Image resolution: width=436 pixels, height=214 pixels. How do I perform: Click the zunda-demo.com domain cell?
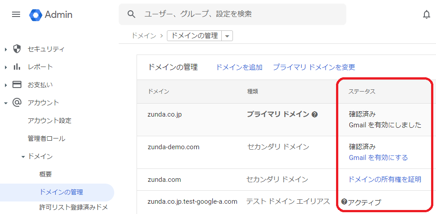tap(174, 147)
